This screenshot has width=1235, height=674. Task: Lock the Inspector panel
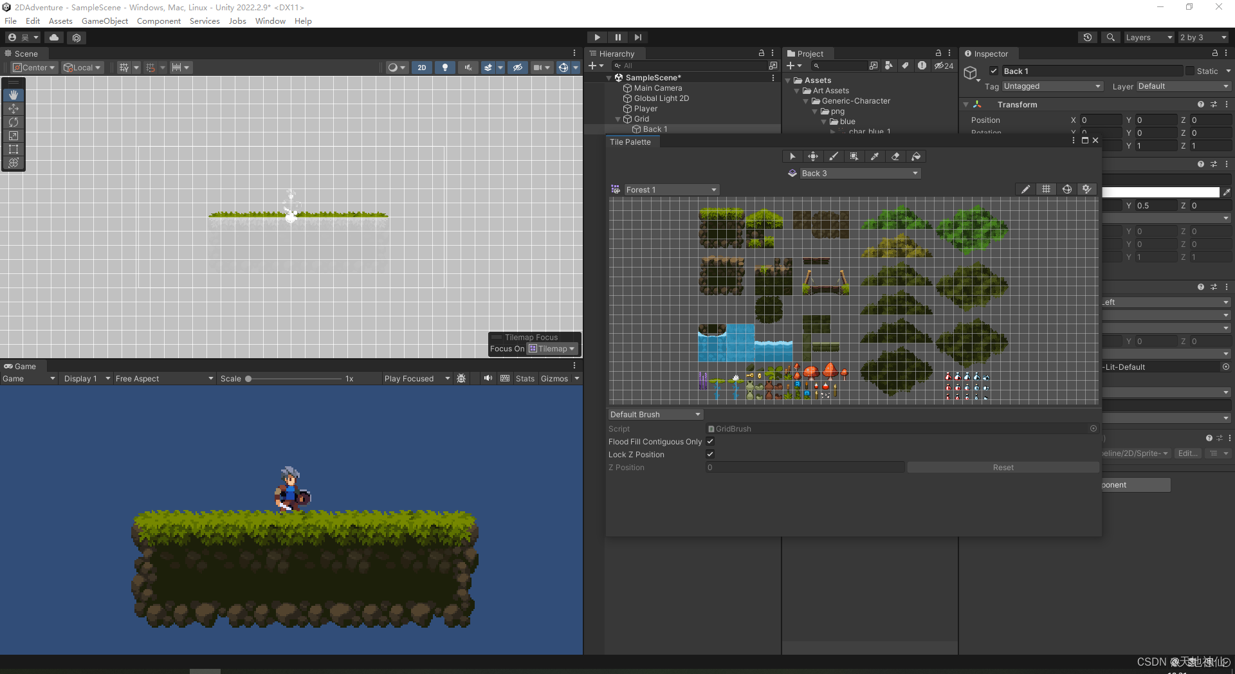coord(1215,53)
